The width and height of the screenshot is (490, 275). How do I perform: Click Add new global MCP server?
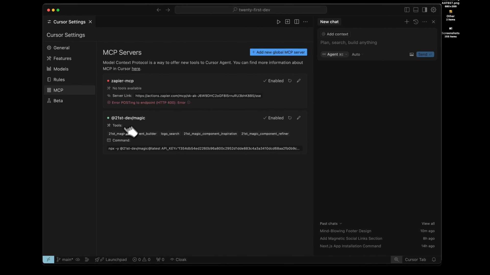click(278, 52)
